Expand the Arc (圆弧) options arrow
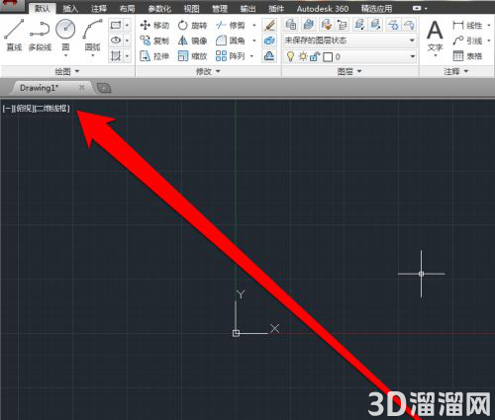Screen dimensions: 495x420 tap(93, 55)
